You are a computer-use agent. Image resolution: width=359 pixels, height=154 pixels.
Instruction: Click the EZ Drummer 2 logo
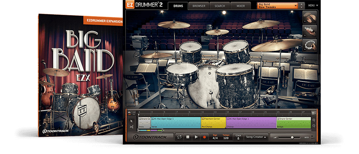point(144,5)
